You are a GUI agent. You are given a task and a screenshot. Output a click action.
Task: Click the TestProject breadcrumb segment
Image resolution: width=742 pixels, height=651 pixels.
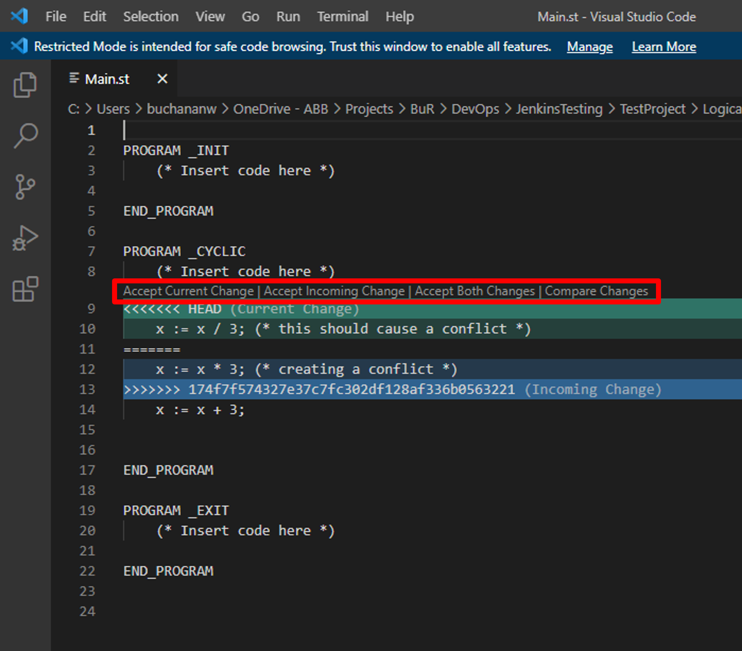(x=652, y=109)
